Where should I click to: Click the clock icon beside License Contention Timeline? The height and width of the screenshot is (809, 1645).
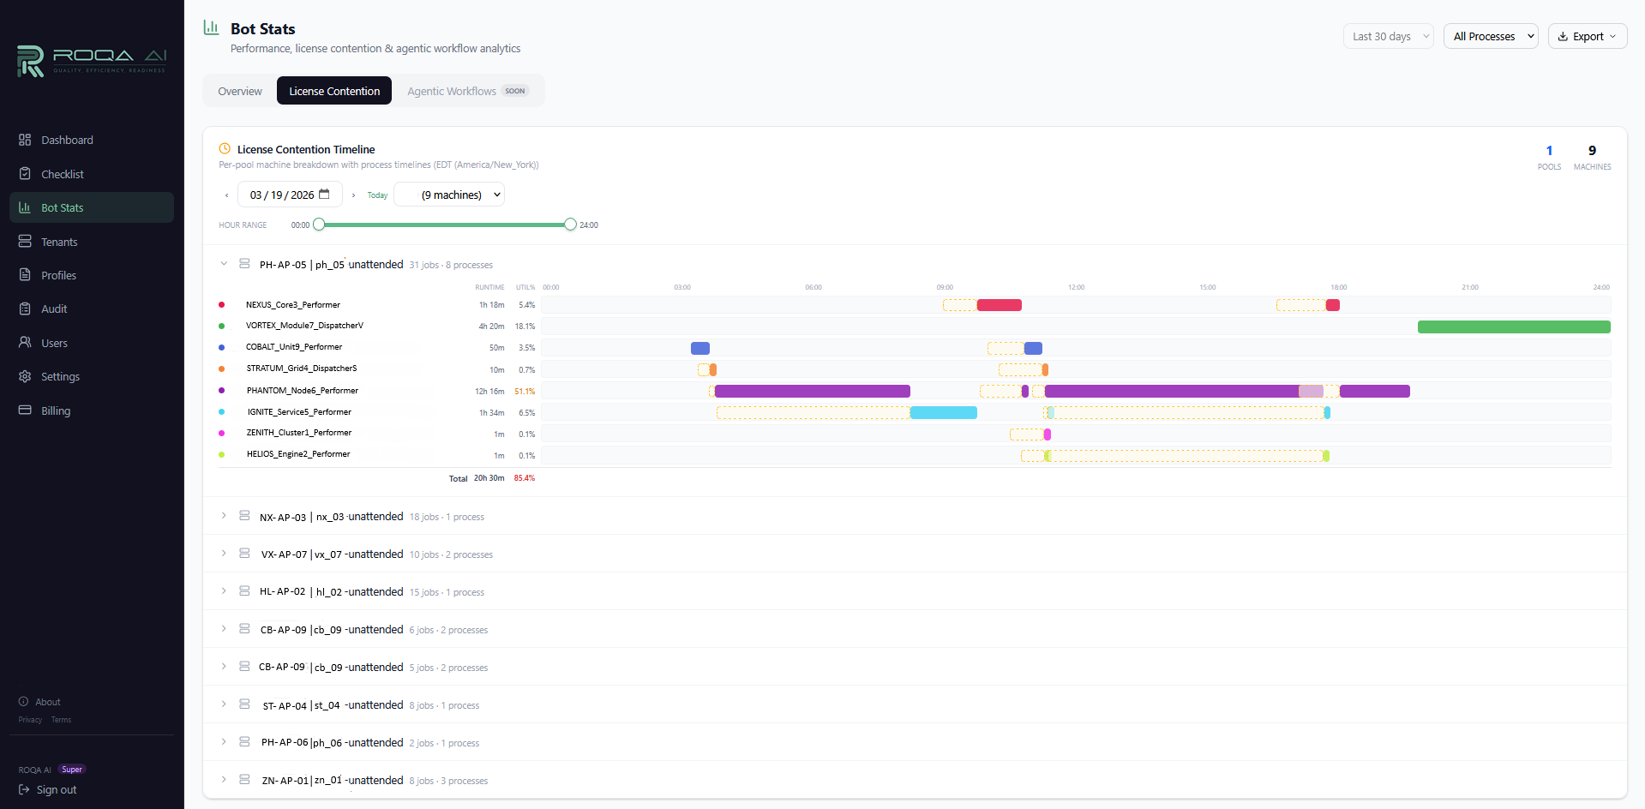click(x=225, y=148)
